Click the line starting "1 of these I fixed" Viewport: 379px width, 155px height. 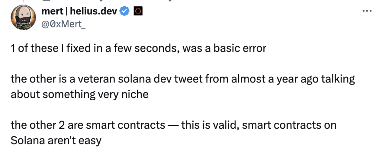(x=138, y=48)
